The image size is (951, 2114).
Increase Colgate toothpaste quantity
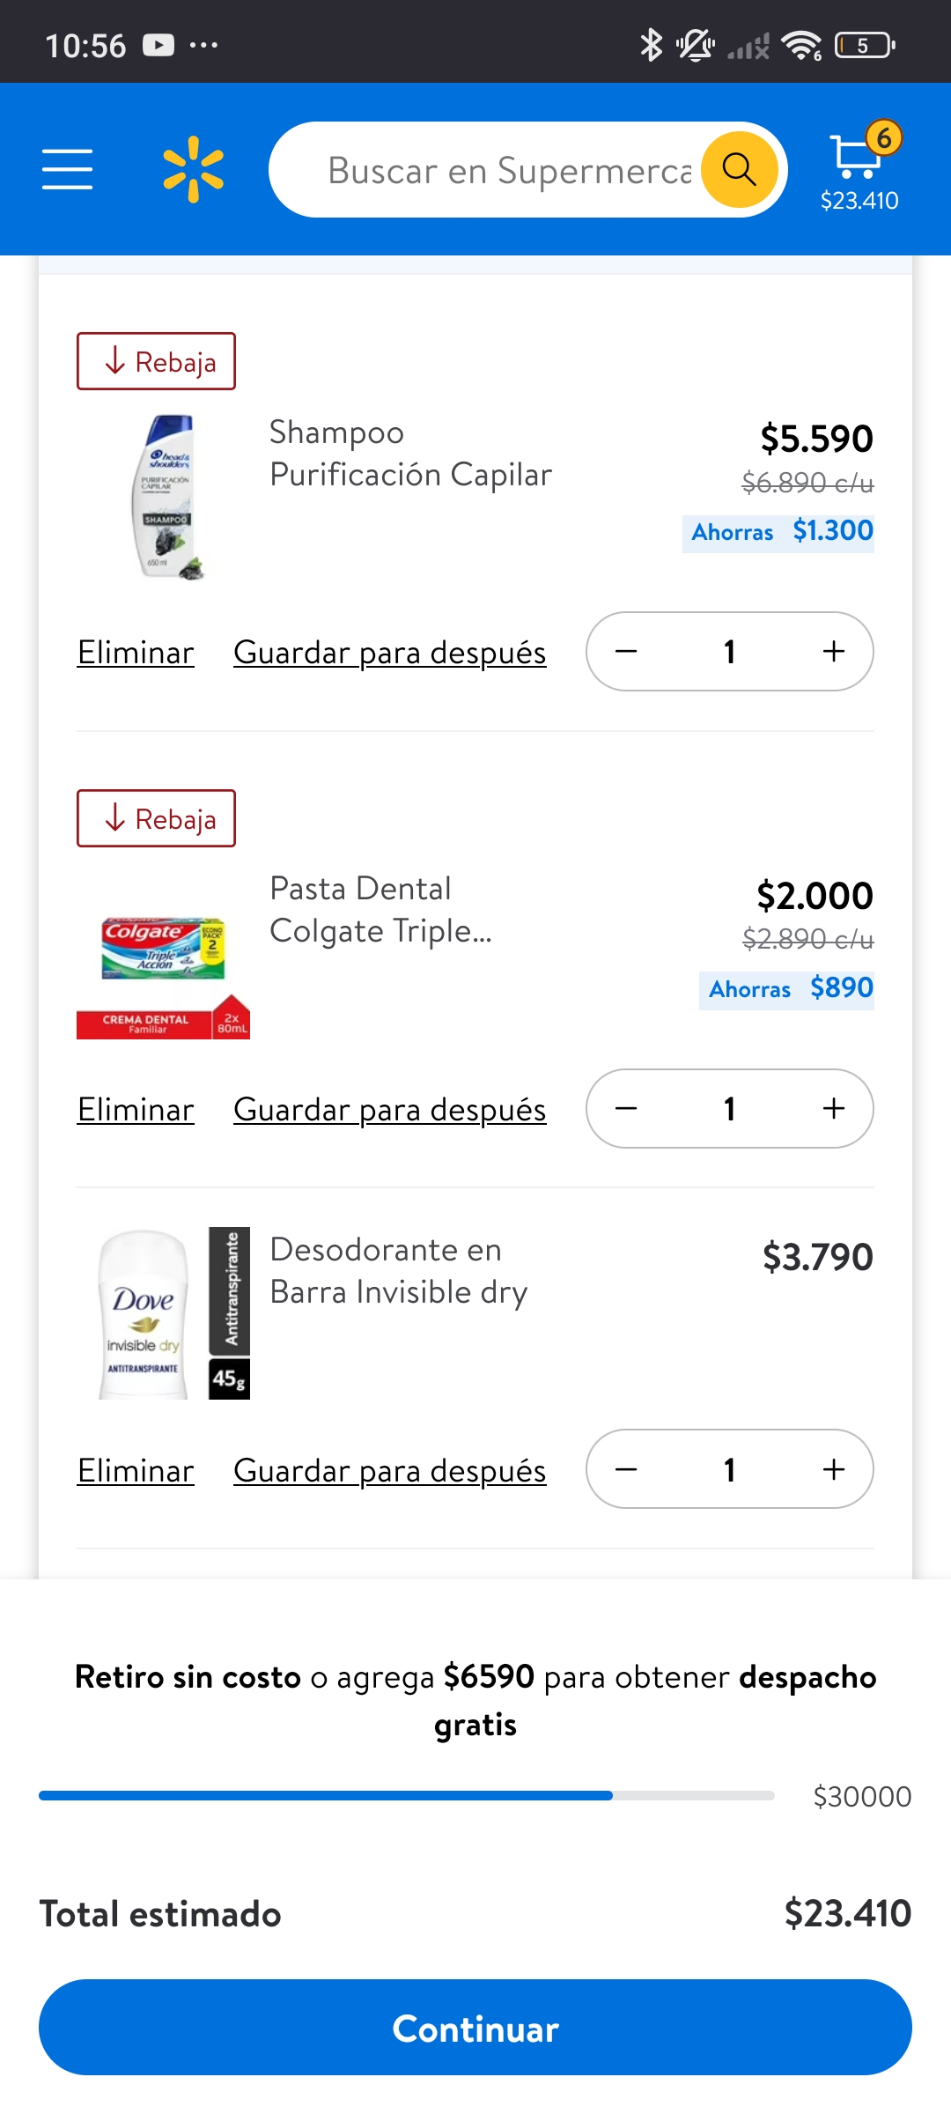coord(833,1109)
